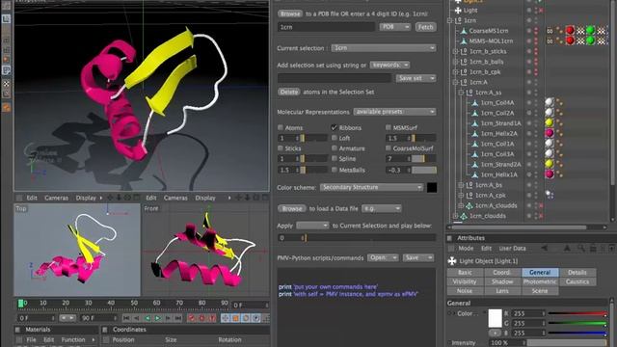
Task: Click the 1crn_clouldds object icon
Action: (x=464, y=216)
